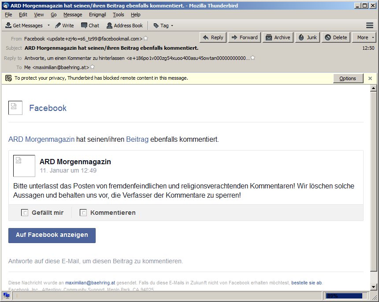Open the Tools menu
Image resolution: width=379 pixels, height=302 pixels.
(119, 15)
